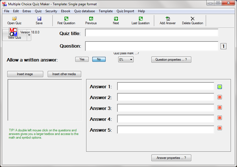
Task: Click Insert image for the question
Action: tap(25, 74)
